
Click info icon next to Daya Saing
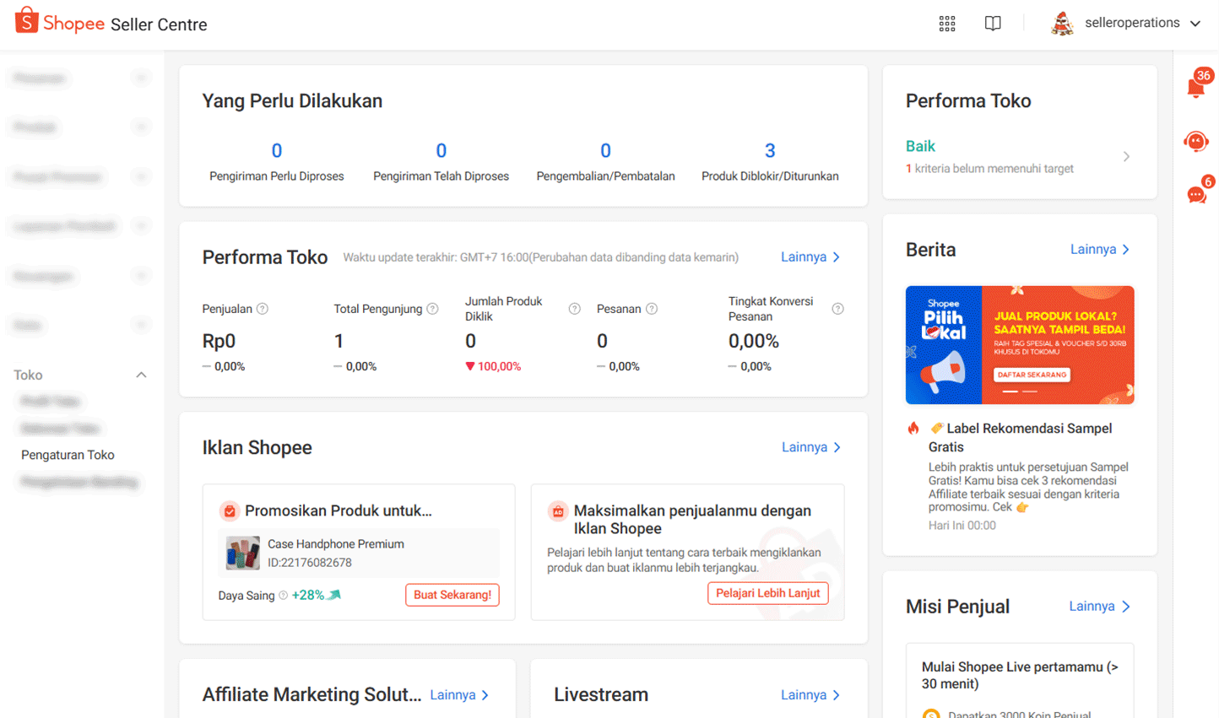[284, 596]
